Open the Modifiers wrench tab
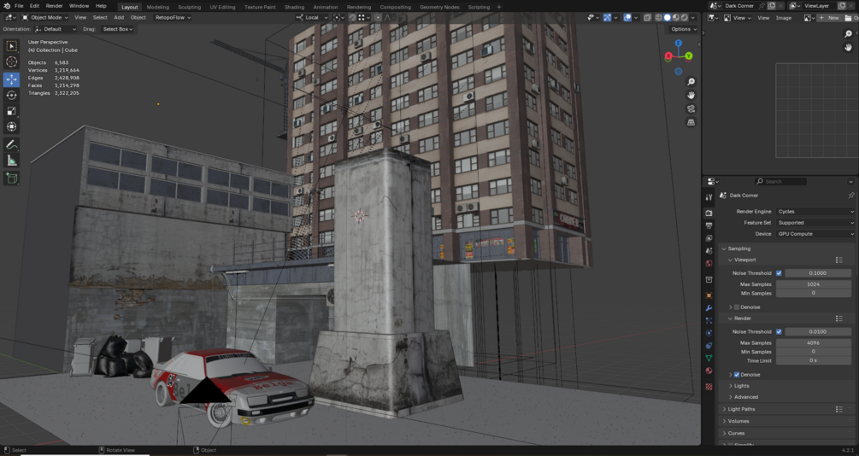 709,308
